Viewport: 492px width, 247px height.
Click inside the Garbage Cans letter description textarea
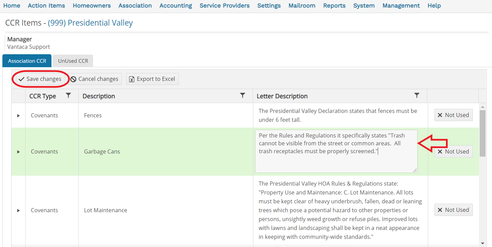click(336, 151)
